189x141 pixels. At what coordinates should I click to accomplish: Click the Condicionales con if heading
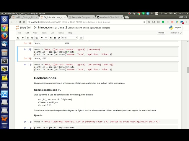tap(47, 90)
